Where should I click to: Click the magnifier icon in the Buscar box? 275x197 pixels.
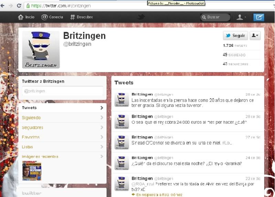coord(204,17)
